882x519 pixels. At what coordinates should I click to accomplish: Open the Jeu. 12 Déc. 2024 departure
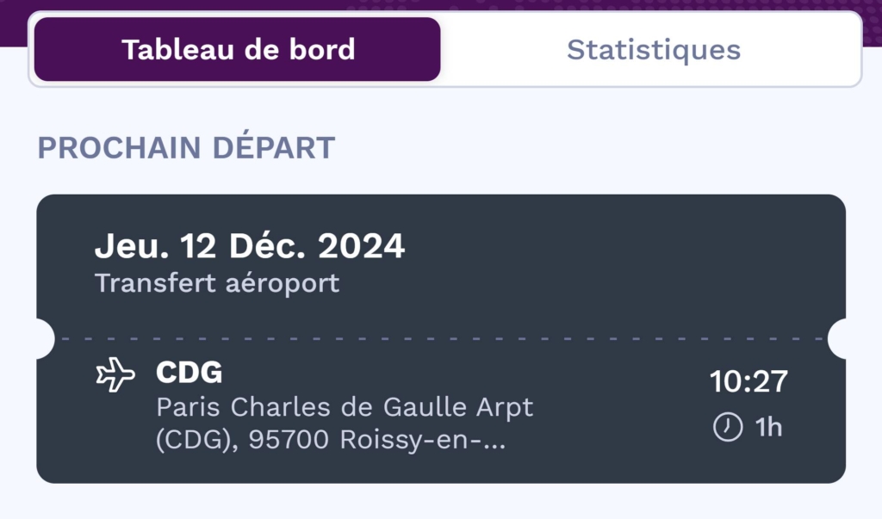click(249, 247)
